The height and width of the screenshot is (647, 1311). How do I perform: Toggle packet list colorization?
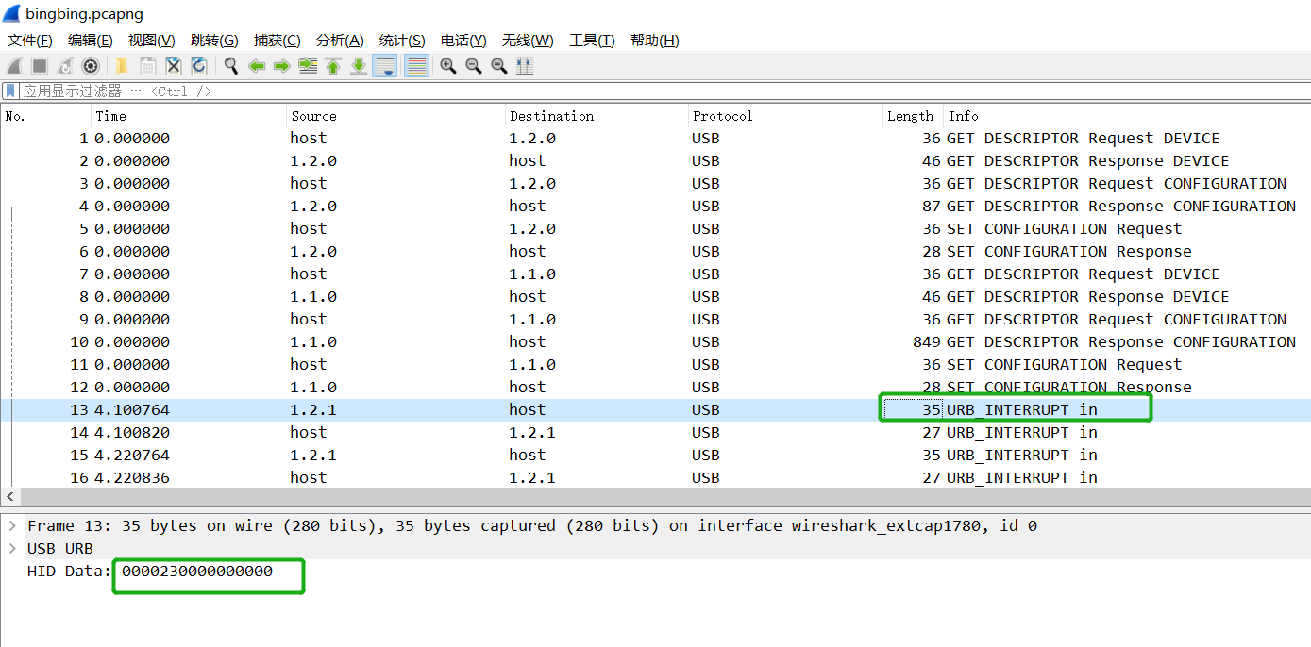416,66
